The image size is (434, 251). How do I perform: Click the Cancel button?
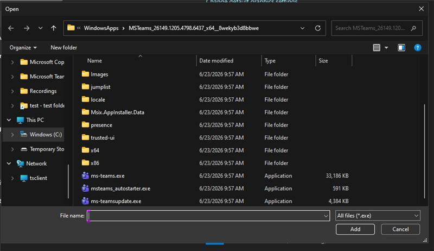pyautogui.click(x=400, y=229)
